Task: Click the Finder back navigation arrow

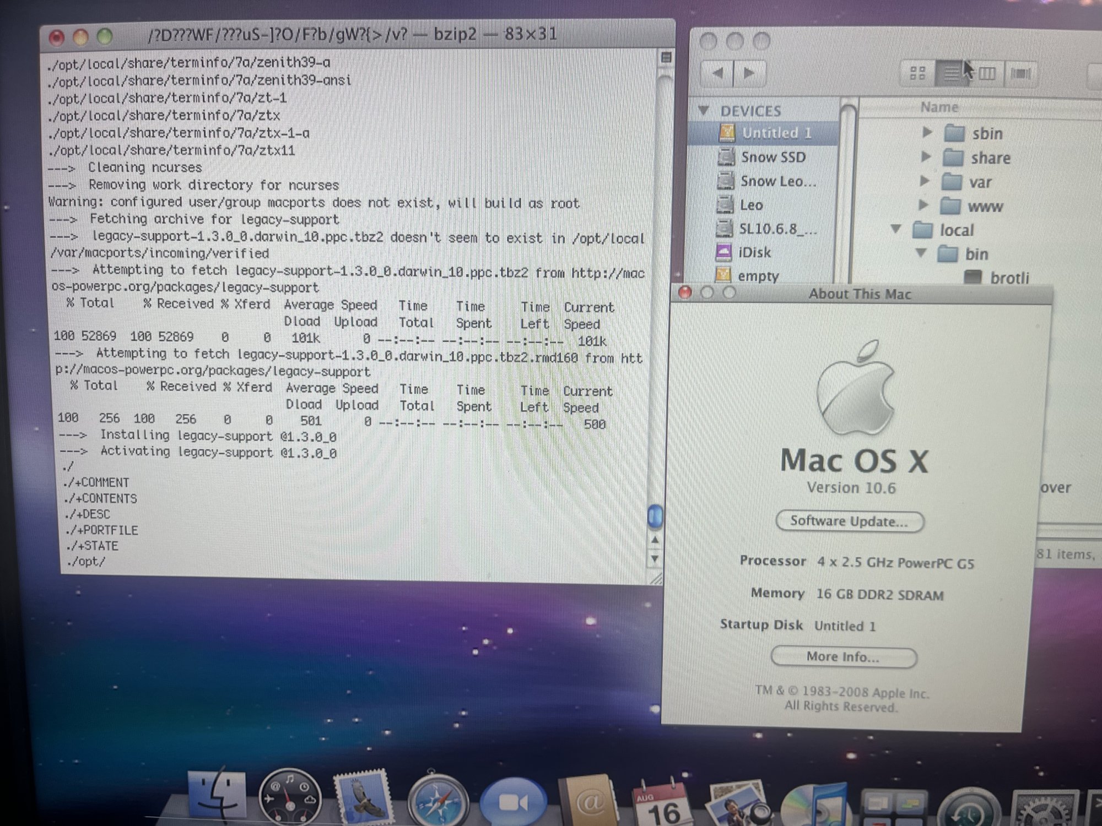Action: pos(718,73)
